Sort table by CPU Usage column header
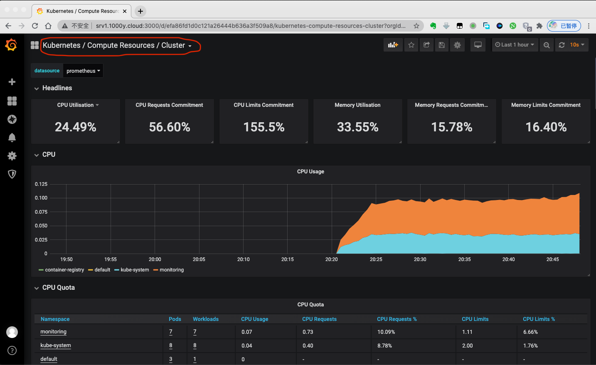 [254, 319]
